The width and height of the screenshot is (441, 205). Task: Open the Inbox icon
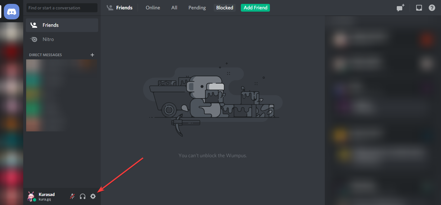(x=419, y=8)
